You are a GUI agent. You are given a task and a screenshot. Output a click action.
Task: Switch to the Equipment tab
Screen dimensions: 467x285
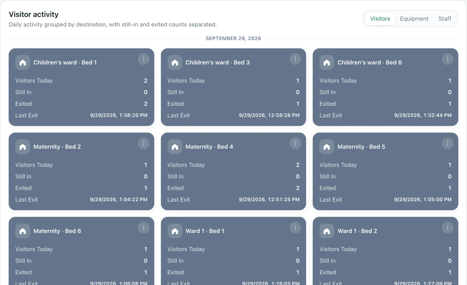(x=414, y=19)
